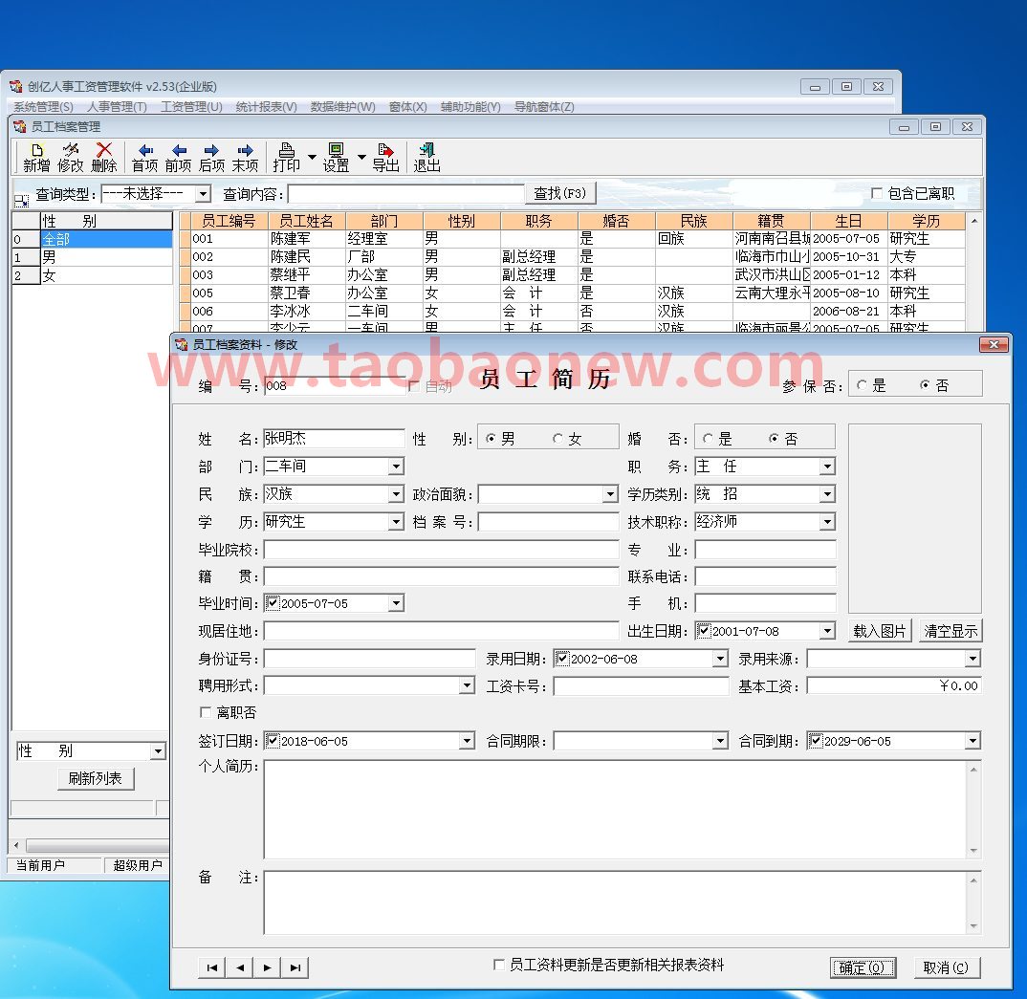Click next-record arrow button in dialog

[267, 967]
